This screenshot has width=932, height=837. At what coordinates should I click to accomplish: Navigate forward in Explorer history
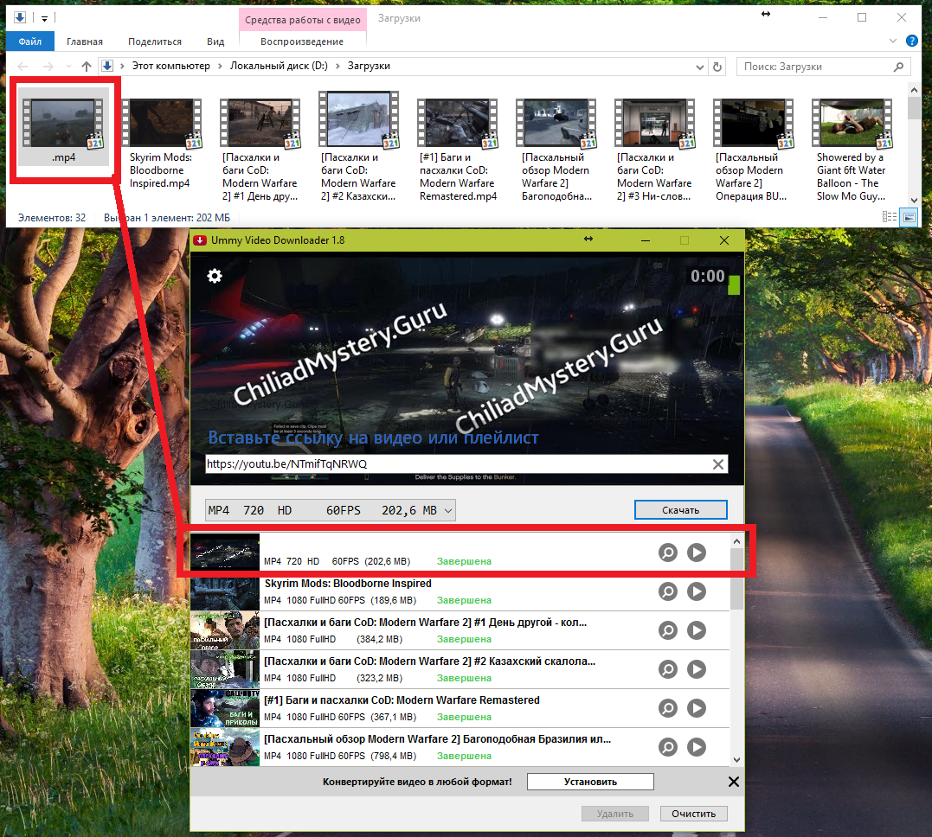click(x=48, y=66)
